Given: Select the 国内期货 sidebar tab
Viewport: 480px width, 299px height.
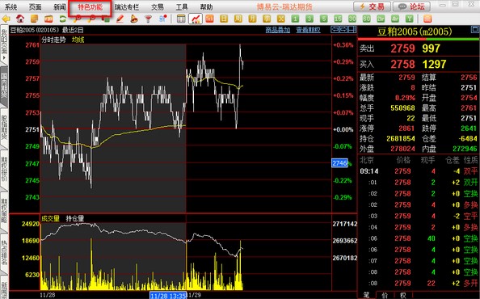Looking at the screenshot, I should (4, 86).
